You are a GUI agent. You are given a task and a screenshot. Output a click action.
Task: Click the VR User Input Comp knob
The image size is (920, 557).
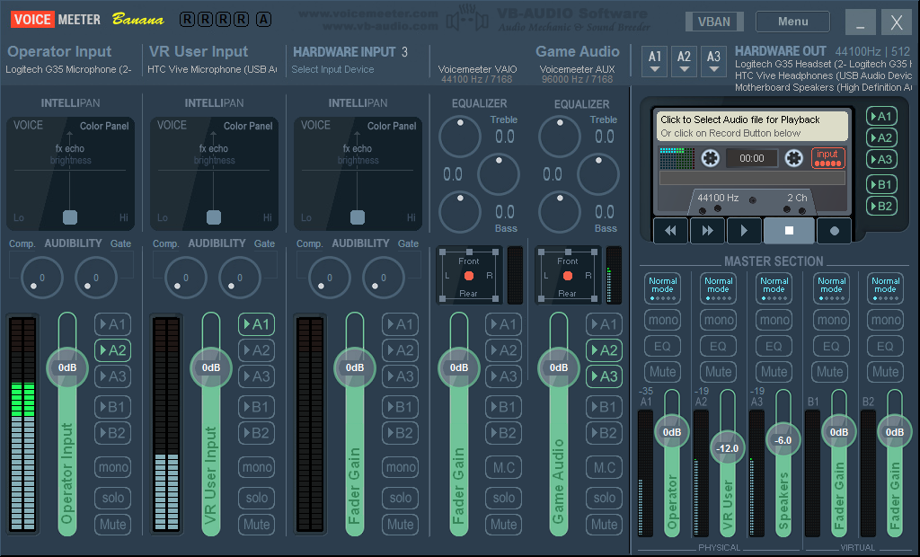[185, 278]
